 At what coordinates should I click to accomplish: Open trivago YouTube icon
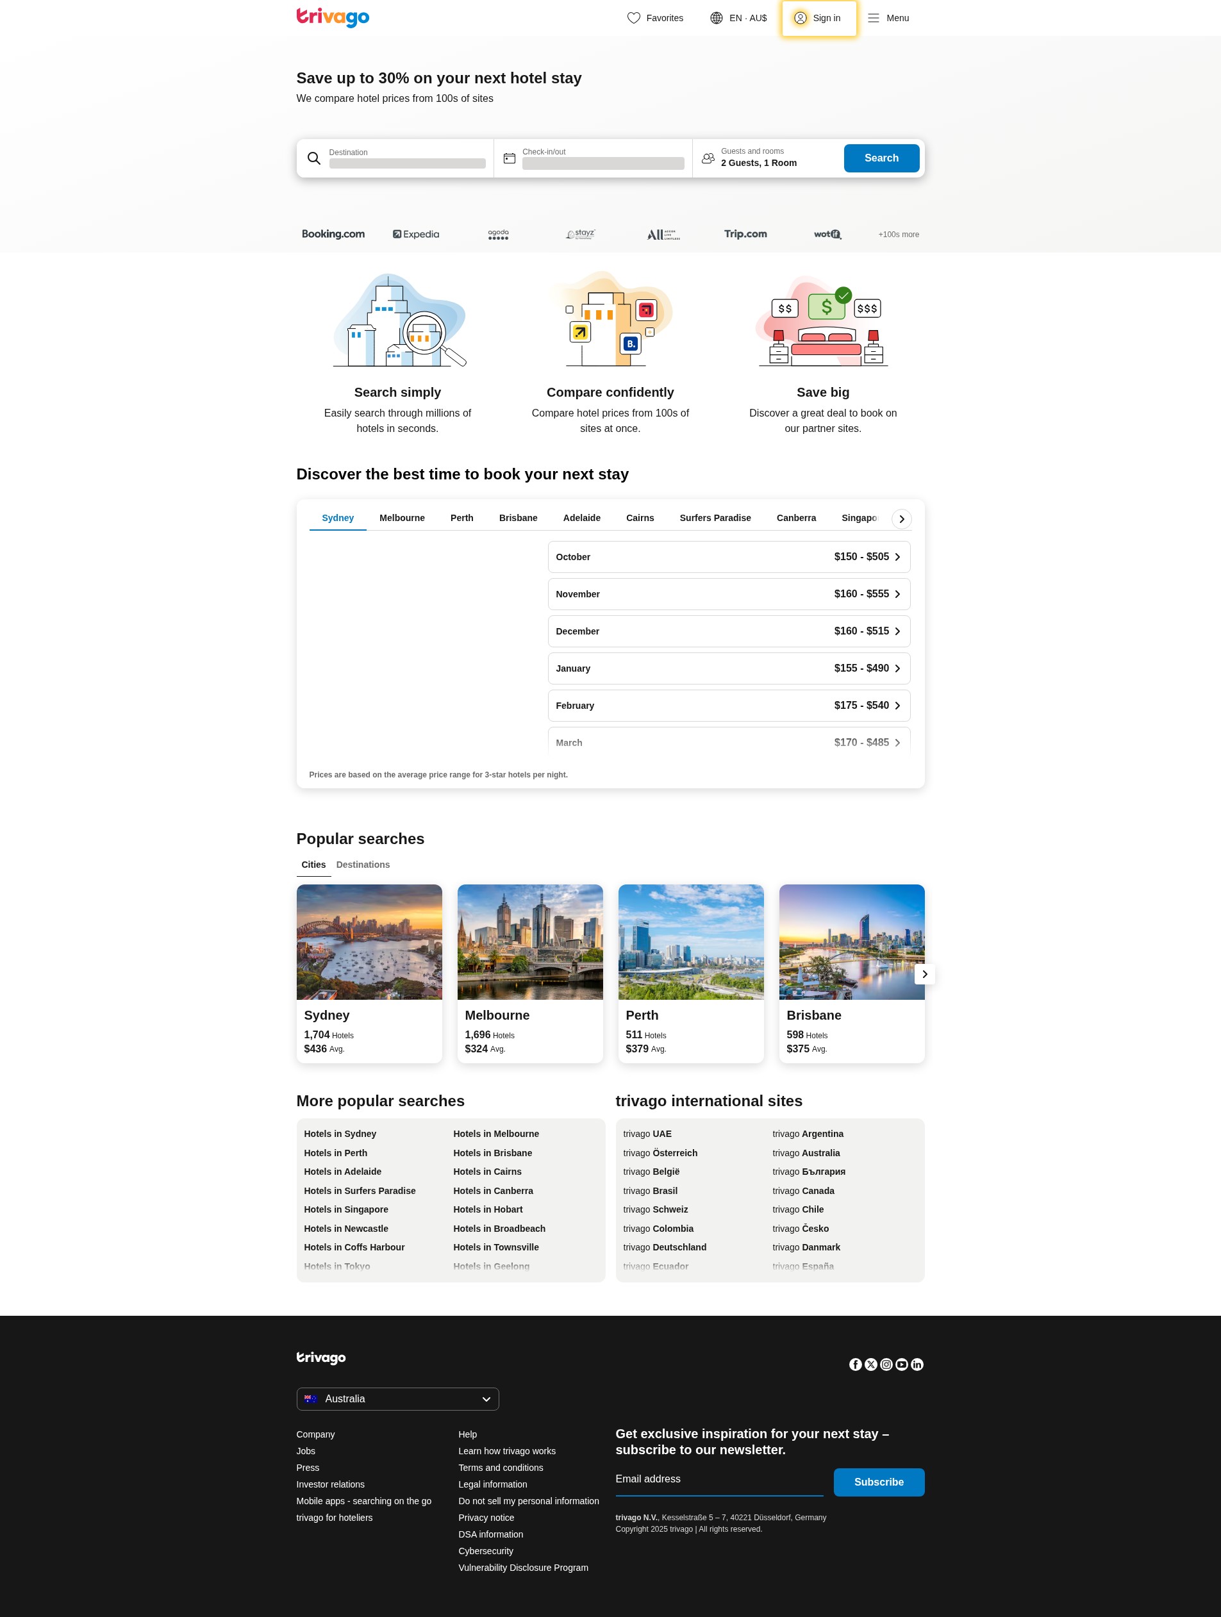(902, 1364)
